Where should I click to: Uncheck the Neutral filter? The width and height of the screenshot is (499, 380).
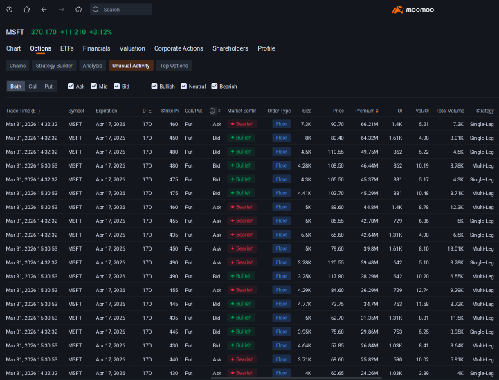[x=183, y=87]
